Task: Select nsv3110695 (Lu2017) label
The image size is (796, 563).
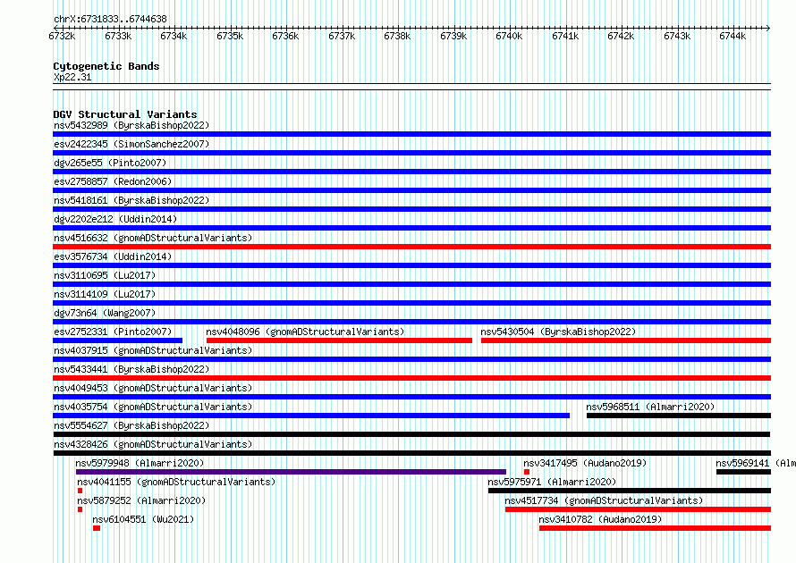Action: click(105, 275)
